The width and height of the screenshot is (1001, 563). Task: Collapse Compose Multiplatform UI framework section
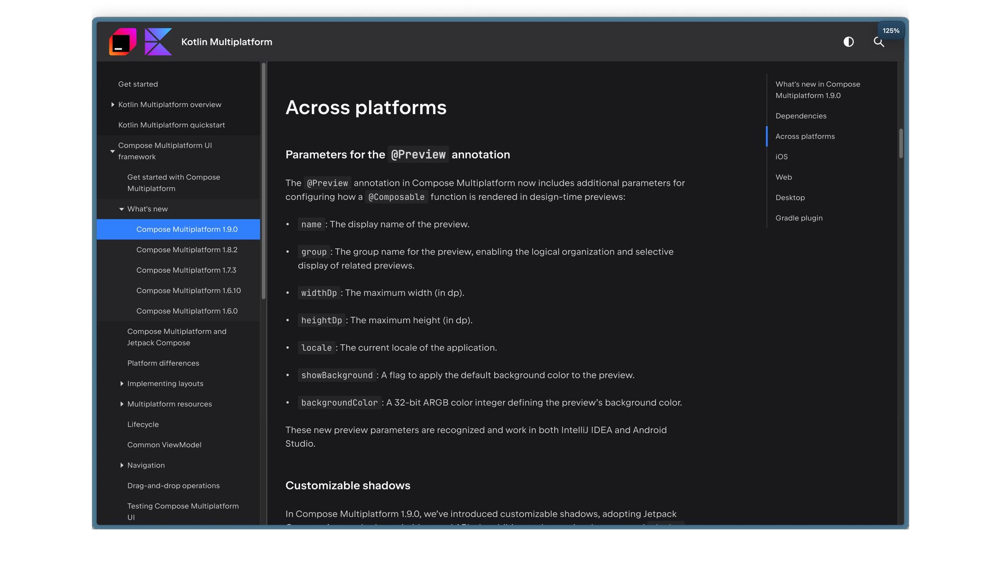[113, 151]
